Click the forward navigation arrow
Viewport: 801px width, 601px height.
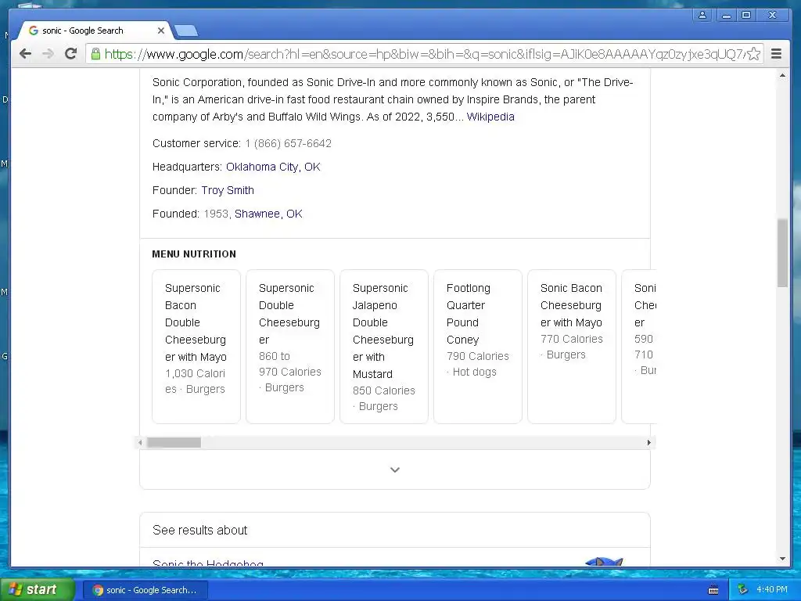(48, 54)
